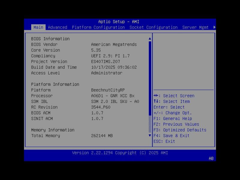
Task: Click the scrollbar down arrow
Action: pyautogui.click(x=150, y=135)
